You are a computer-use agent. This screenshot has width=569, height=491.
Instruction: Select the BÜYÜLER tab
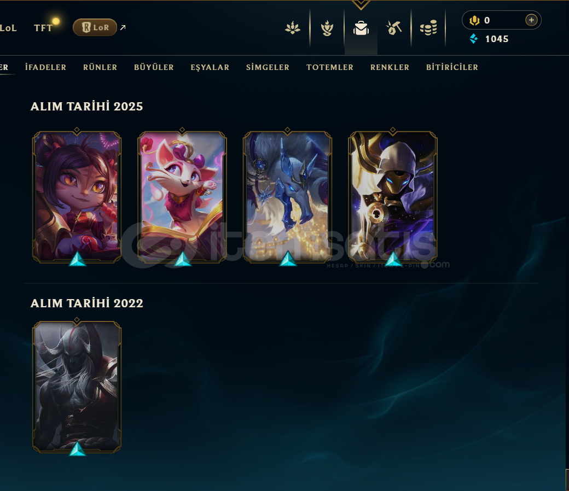click(x=154, y=67)
